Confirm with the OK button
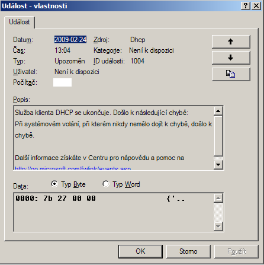The height and width of the screenshot is (265, 264). tap(140, 251)
